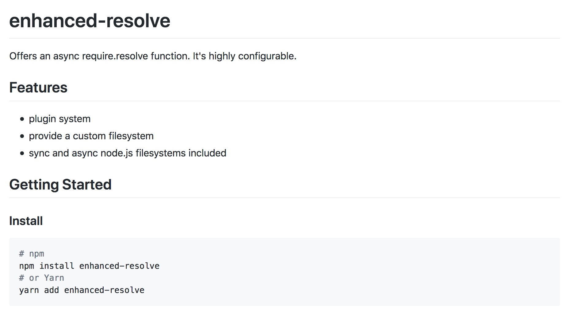Click the 'npm install enhanced-resolve' command
The height and width of the screenshot is (319, 571).
click(89, 266)
